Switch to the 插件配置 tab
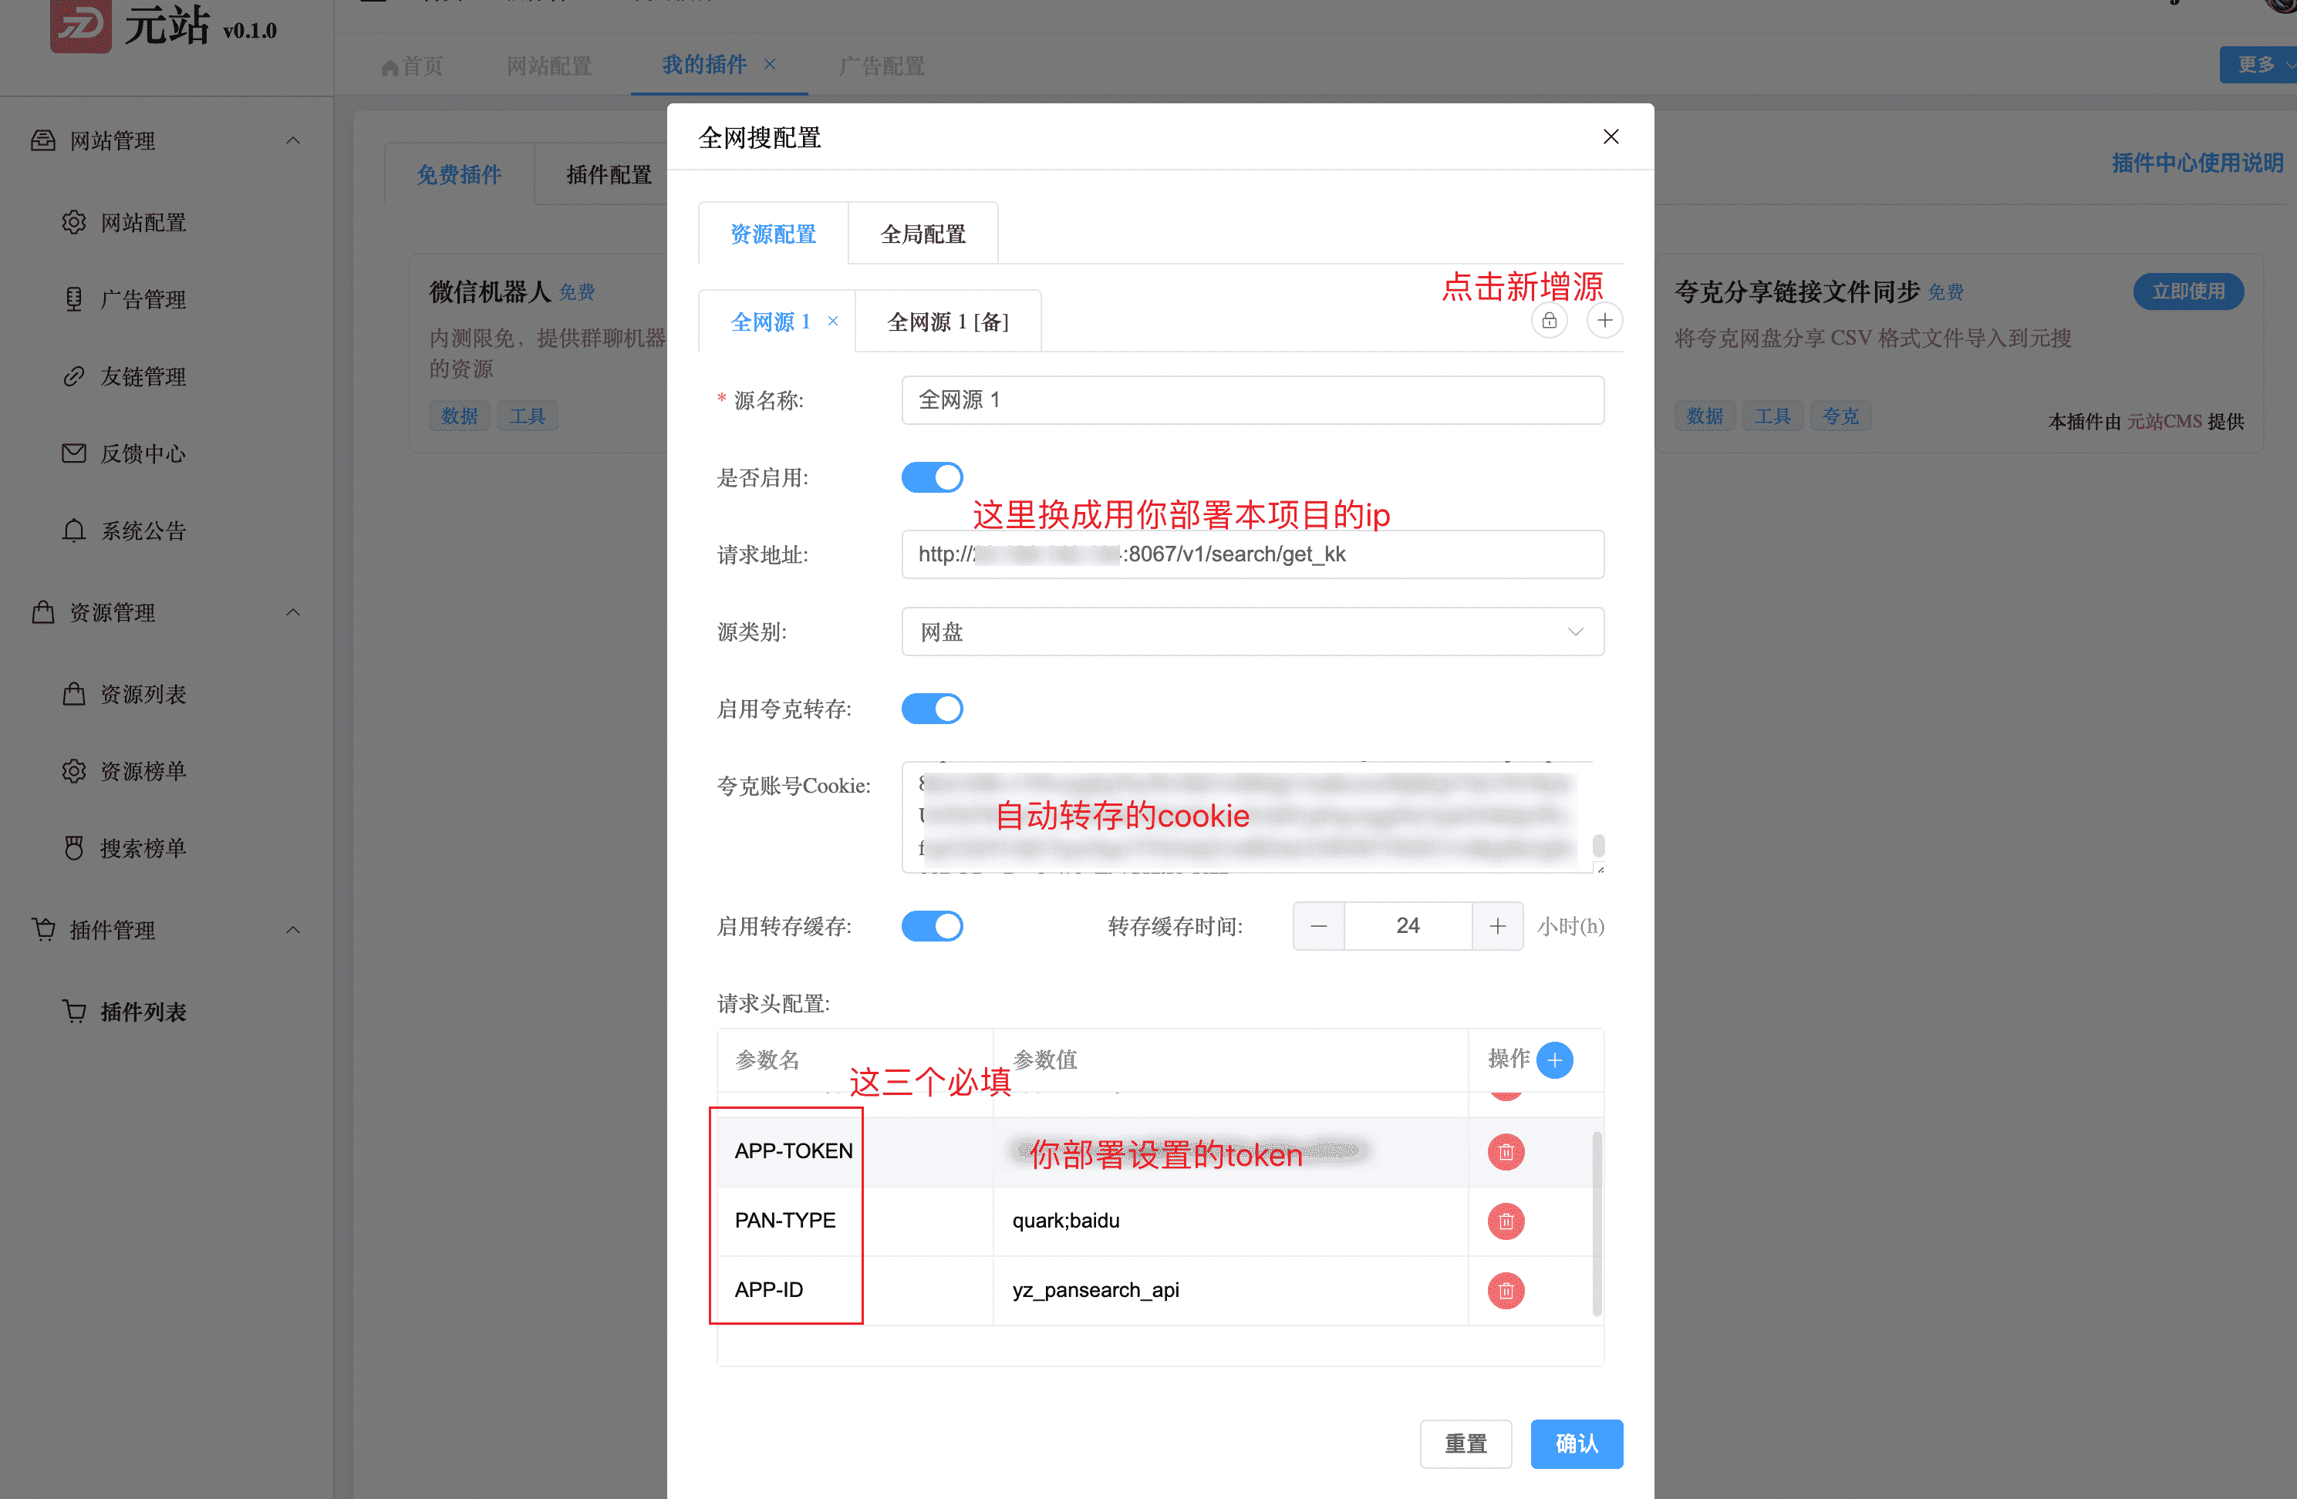 pyautogui.click(x=608, y=174)
